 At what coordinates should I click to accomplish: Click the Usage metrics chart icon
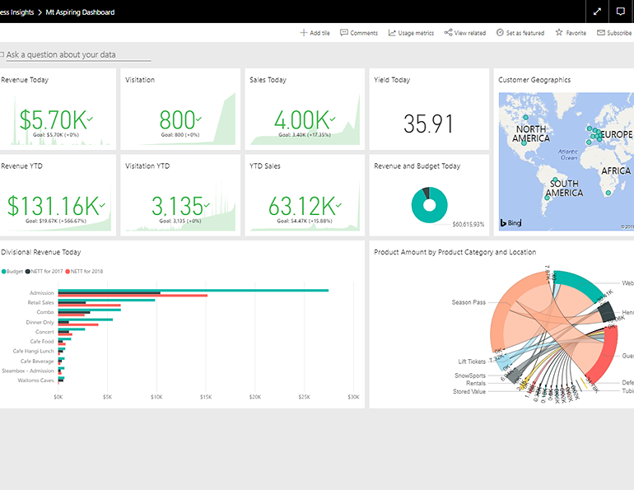pyautogui.click(x=392, y=33)
